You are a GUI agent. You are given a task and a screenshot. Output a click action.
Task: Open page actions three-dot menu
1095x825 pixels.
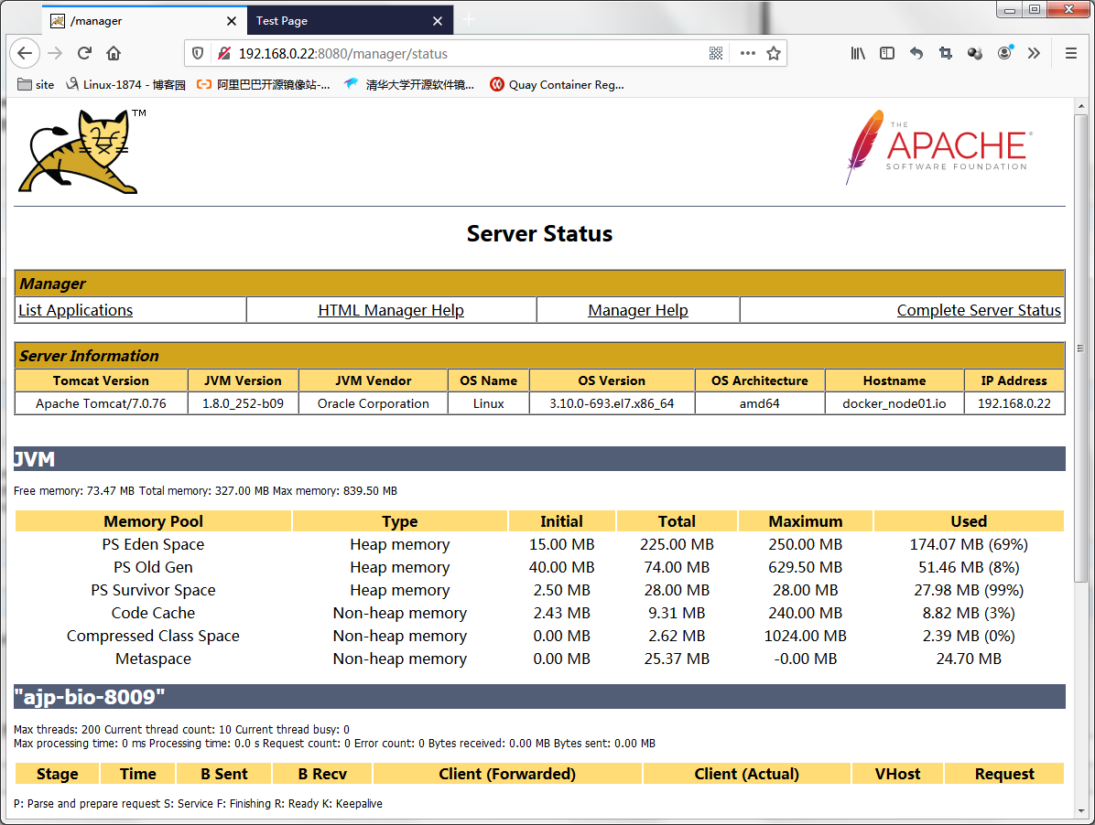pos(747,53)
